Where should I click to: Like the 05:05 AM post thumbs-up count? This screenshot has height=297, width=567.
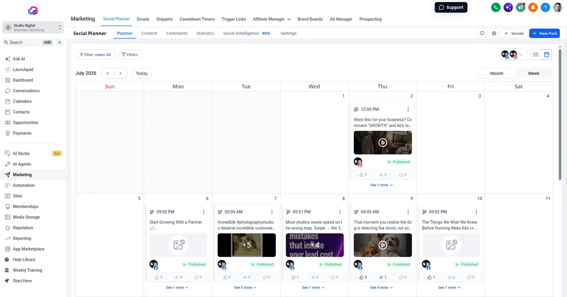tap(364, 277)
